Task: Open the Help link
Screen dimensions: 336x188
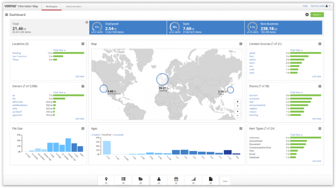Action: pos(305,6)
